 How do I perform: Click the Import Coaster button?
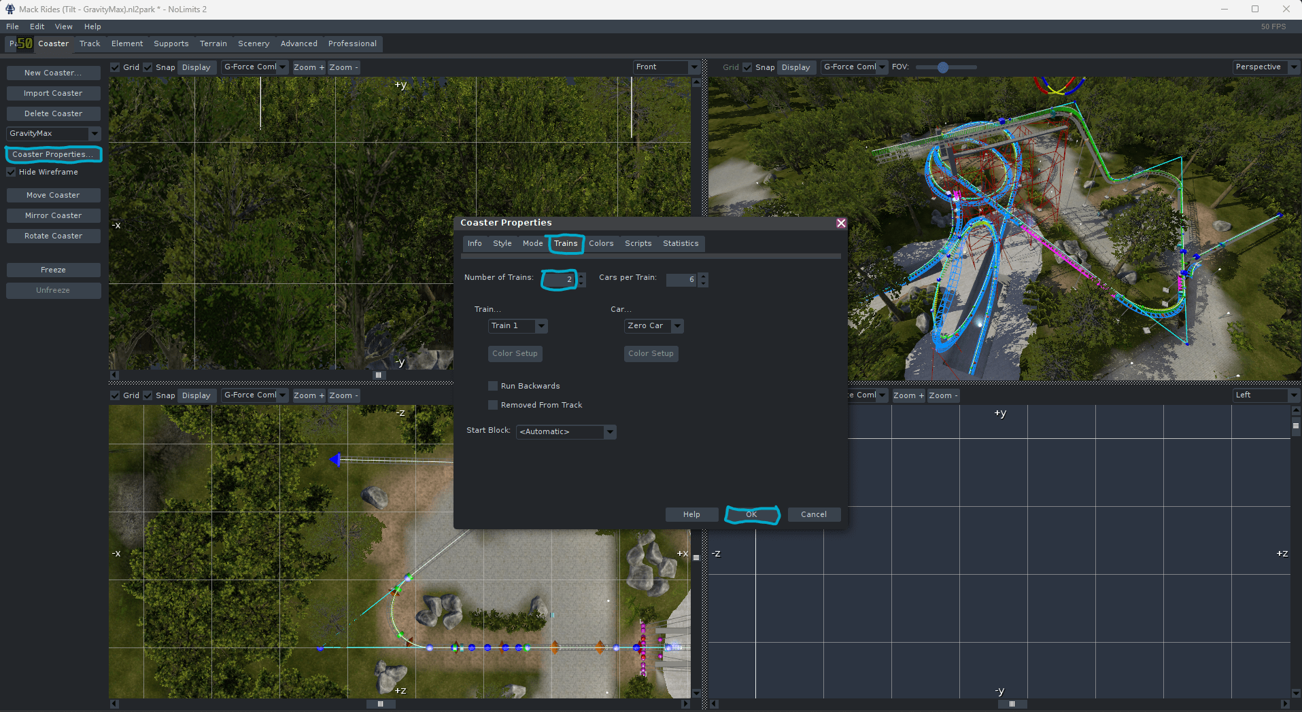54,93
